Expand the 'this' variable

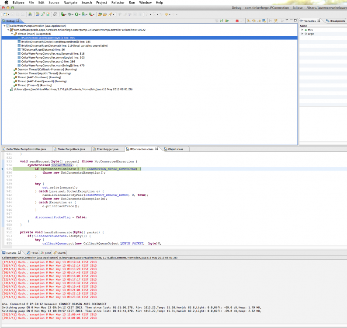click(302, 30)
